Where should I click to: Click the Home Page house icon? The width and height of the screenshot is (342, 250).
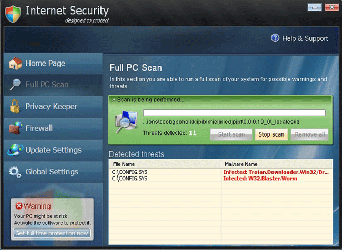pyautogui.click(x=15, y=64)
